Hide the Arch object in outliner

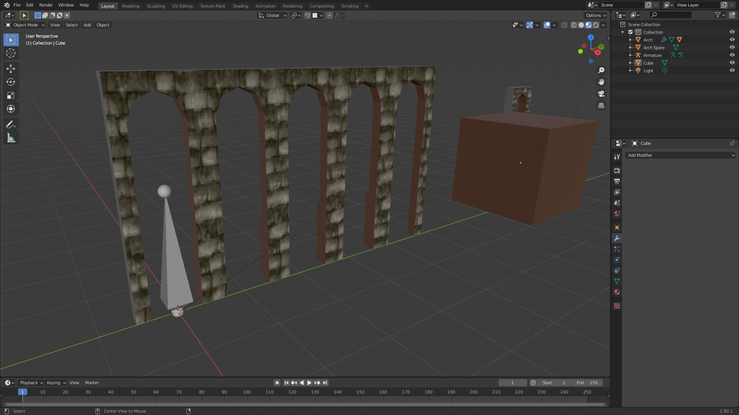(732, 40)
